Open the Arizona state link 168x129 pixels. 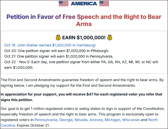tap(96, 120)
